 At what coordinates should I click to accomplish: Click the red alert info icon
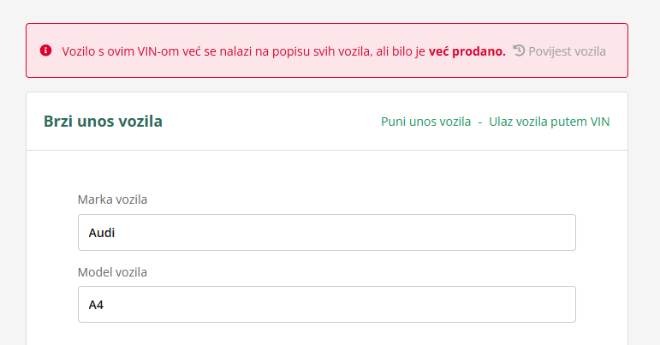(46, 51)
